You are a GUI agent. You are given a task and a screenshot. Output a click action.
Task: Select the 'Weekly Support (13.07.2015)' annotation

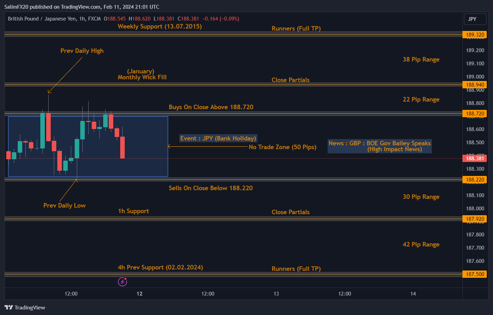[159, 26]
